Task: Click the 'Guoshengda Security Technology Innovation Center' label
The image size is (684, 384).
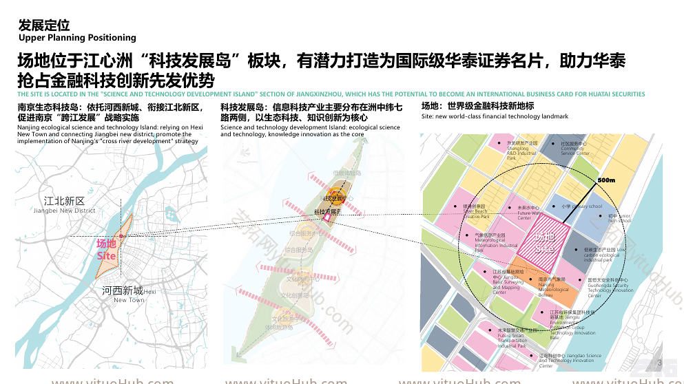Action: [x=610, y=288]
